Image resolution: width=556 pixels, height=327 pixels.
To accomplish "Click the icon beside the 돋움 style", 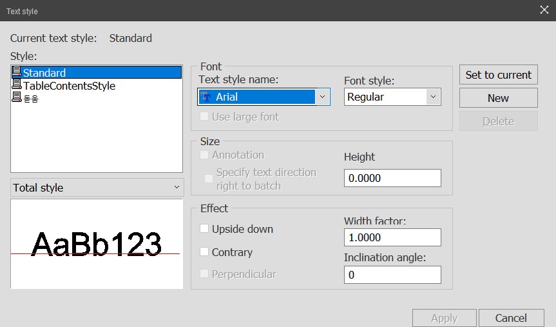I will 16,97.
